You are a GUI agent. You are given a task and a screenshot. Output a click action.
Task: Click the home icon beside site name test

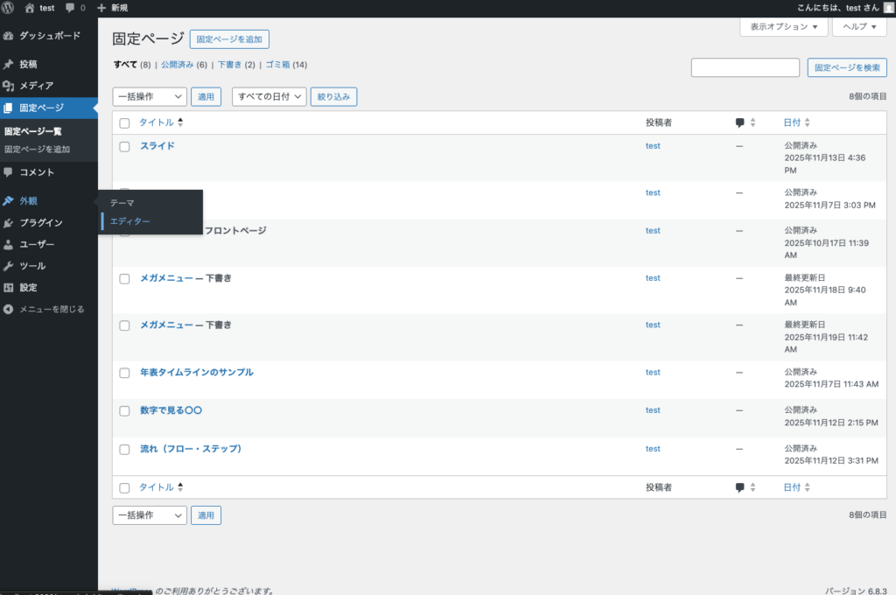(x=30, y=8)
